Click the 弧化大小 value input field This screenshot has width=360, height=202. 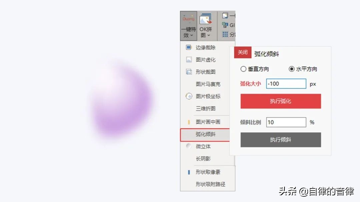pyautogui.click(x=286, y=84)
